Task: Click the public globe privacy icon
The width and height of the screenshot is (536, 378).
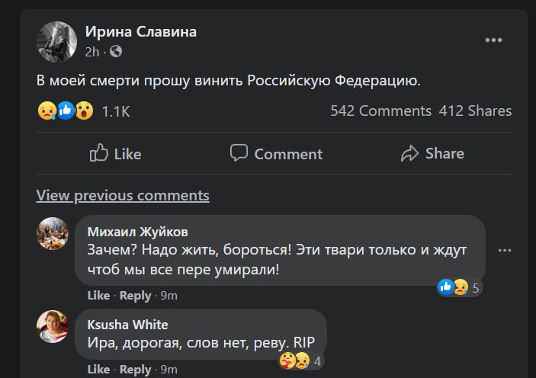Action: pyautogui.click(x=116, y=52)
